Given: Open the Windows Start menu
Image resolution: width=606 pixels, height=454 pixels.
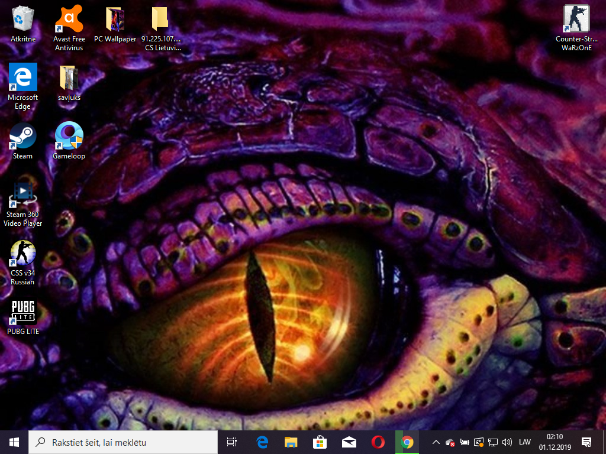Looking at the screenshot, I should (14, 442).
